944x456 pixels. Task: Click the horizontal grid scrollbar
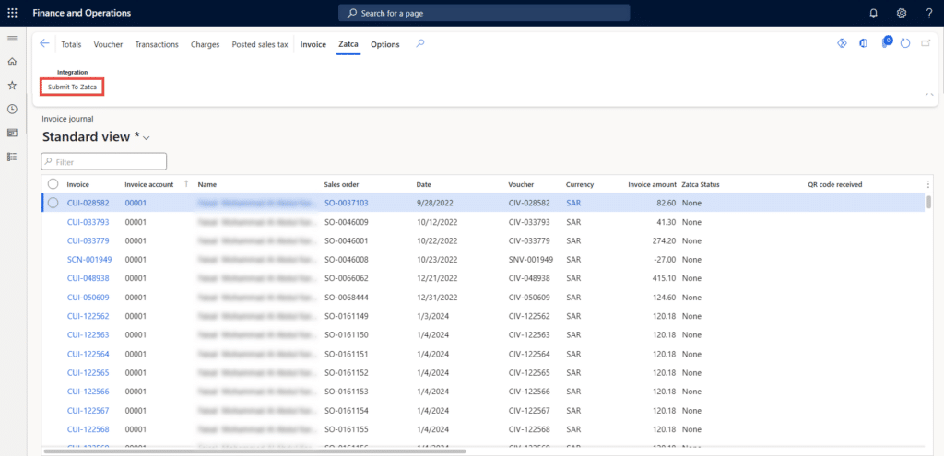coord(255,450)
